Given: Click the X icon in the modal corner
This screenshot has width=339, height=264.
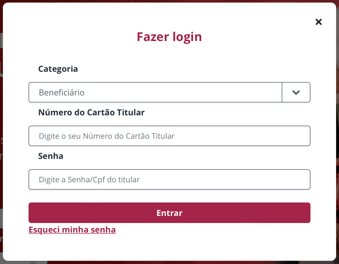Looking at the screenshot, I should tap(318, 22).
